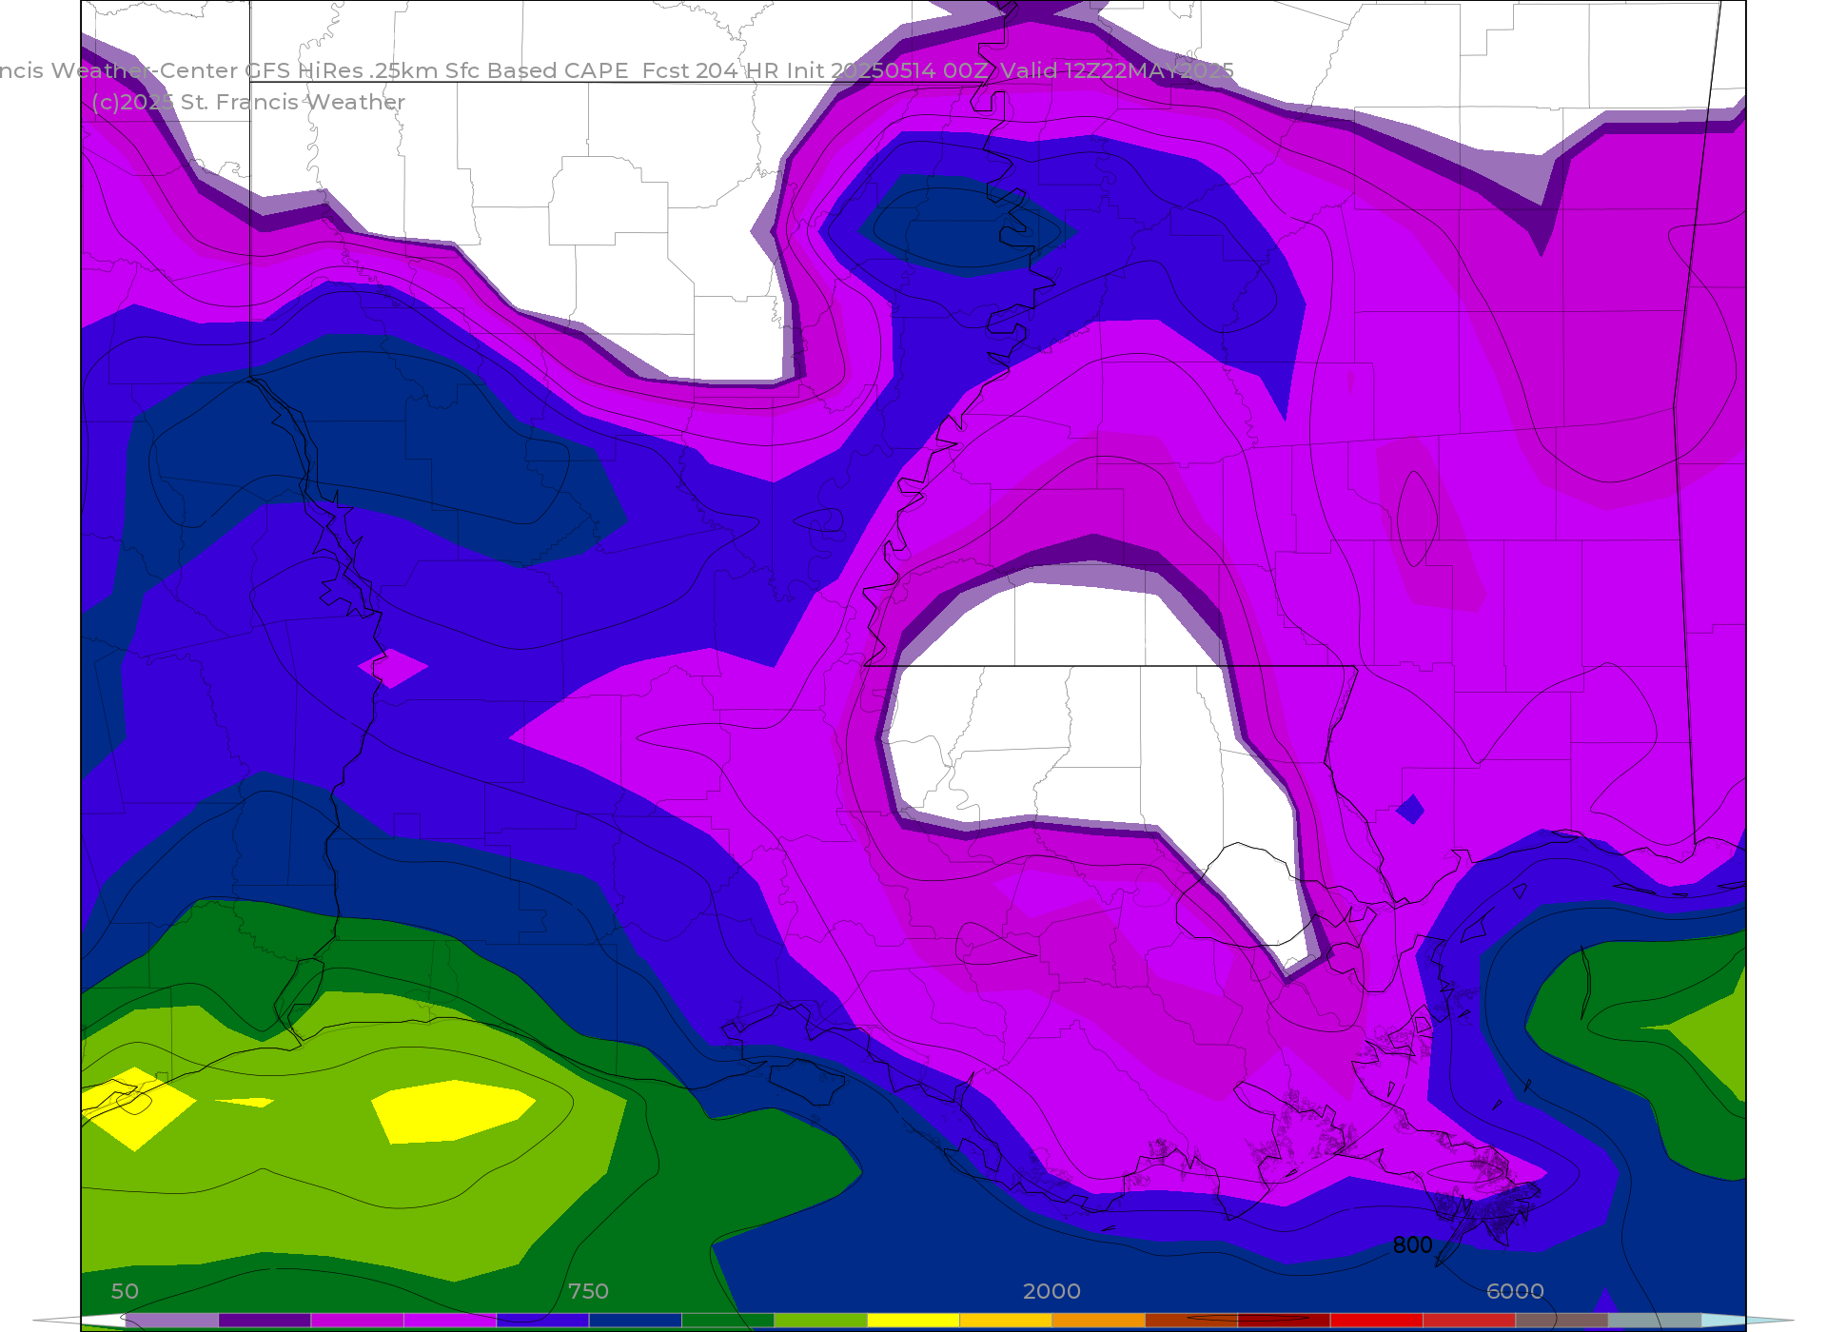
Task: Select the dark purple colorbar swatch
Action: (265, 1321)
